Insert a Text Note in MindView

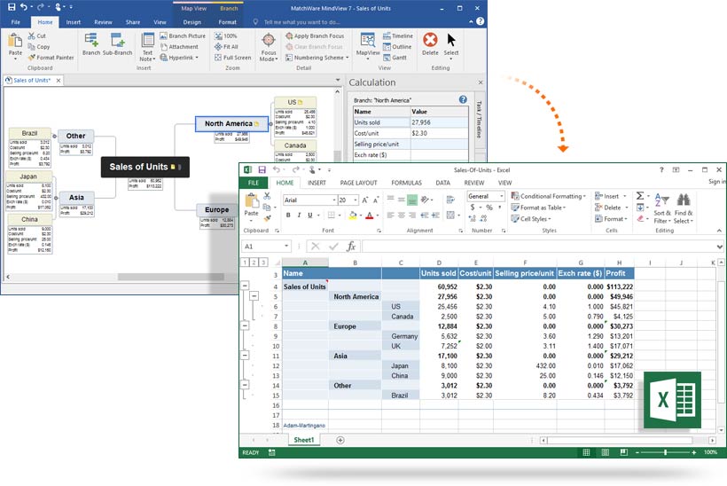coord(147,46)
